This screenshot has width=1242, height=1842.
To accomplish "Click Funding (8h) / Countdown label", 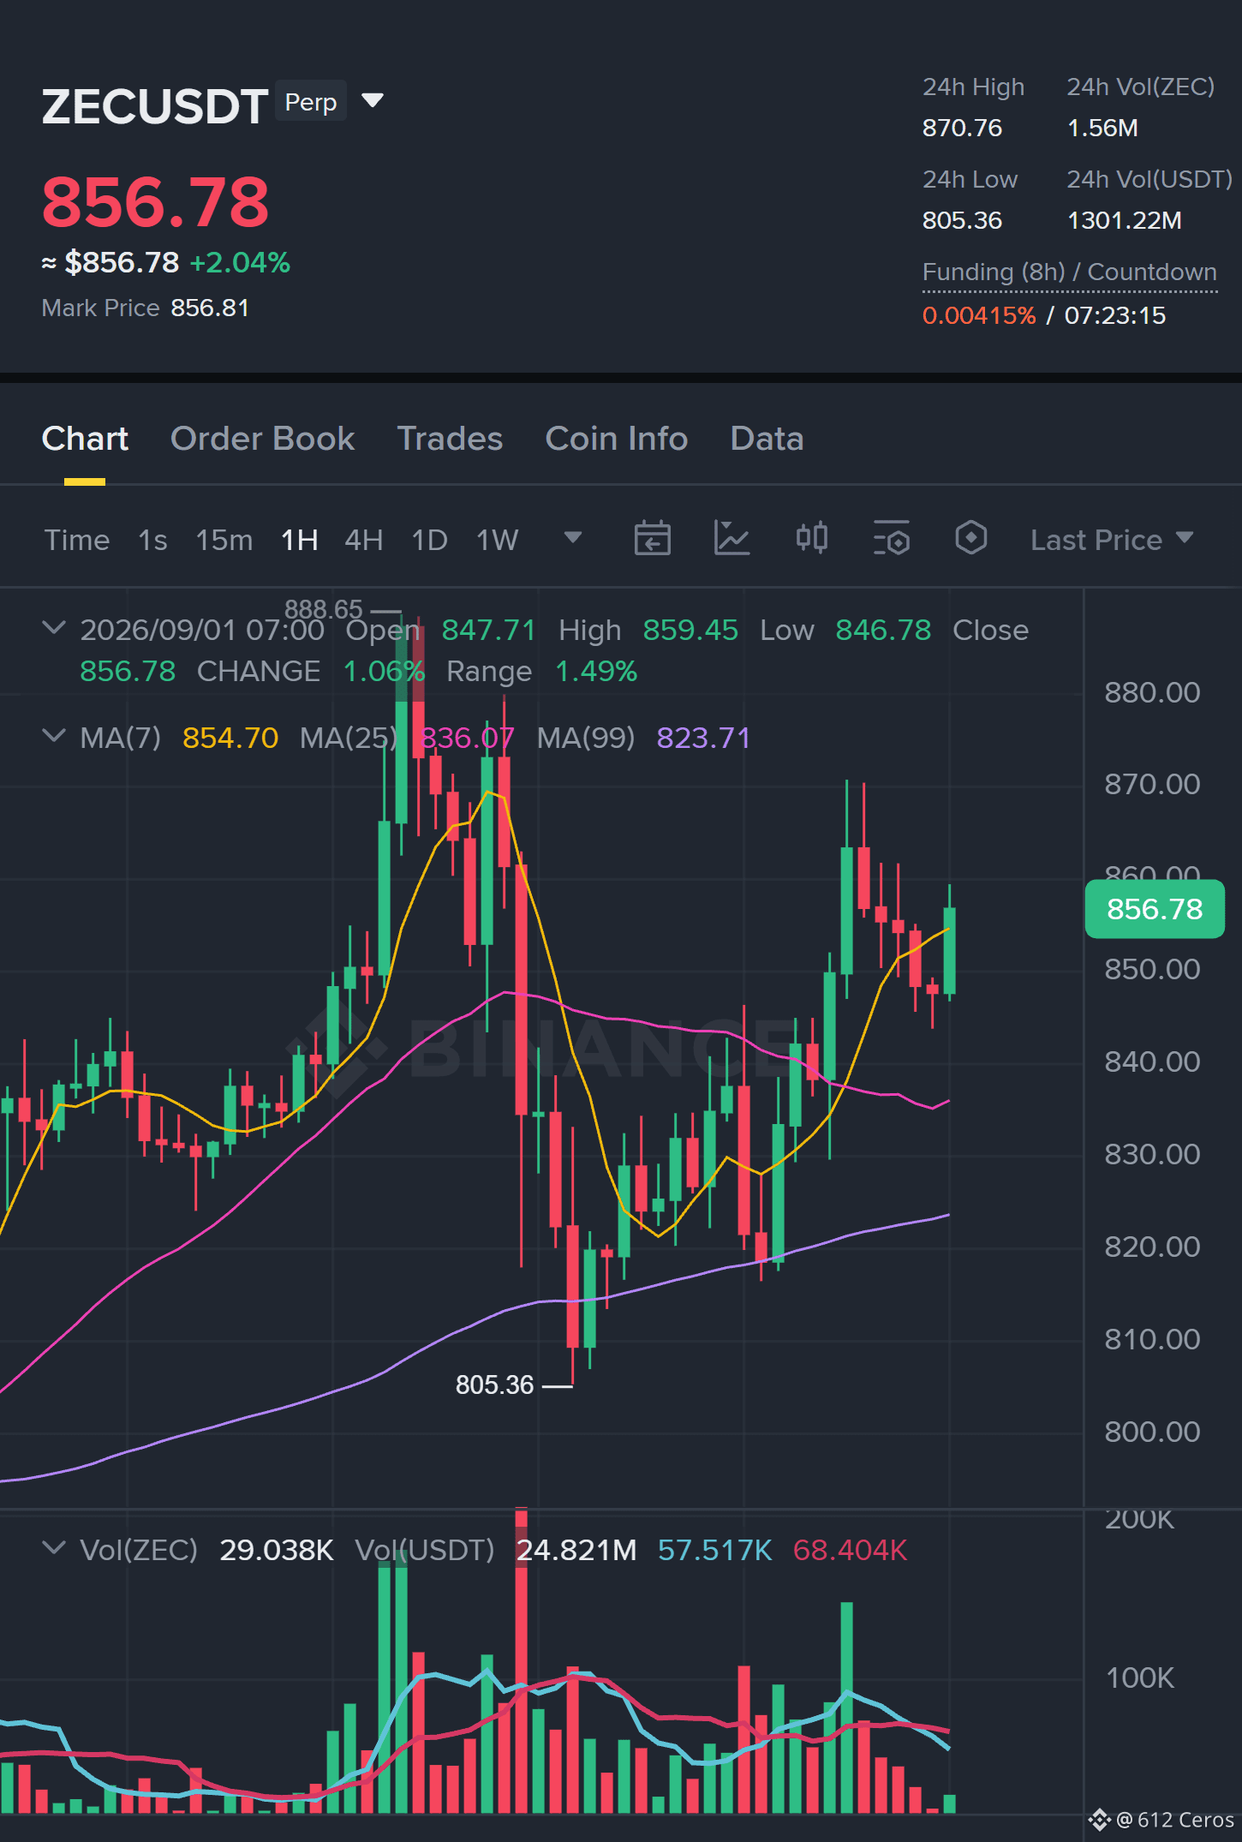I will pos(1069,272).
